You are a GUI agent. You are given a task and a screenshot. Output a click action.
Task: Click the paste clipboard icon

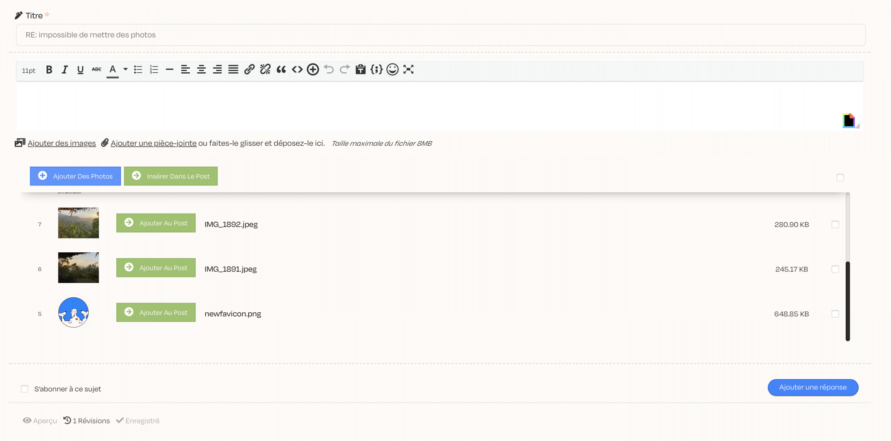360,70
